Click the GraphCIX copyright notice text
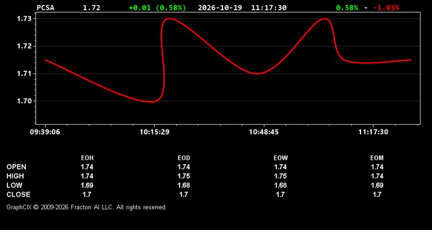The image size is (432, 230). point(86,207)
